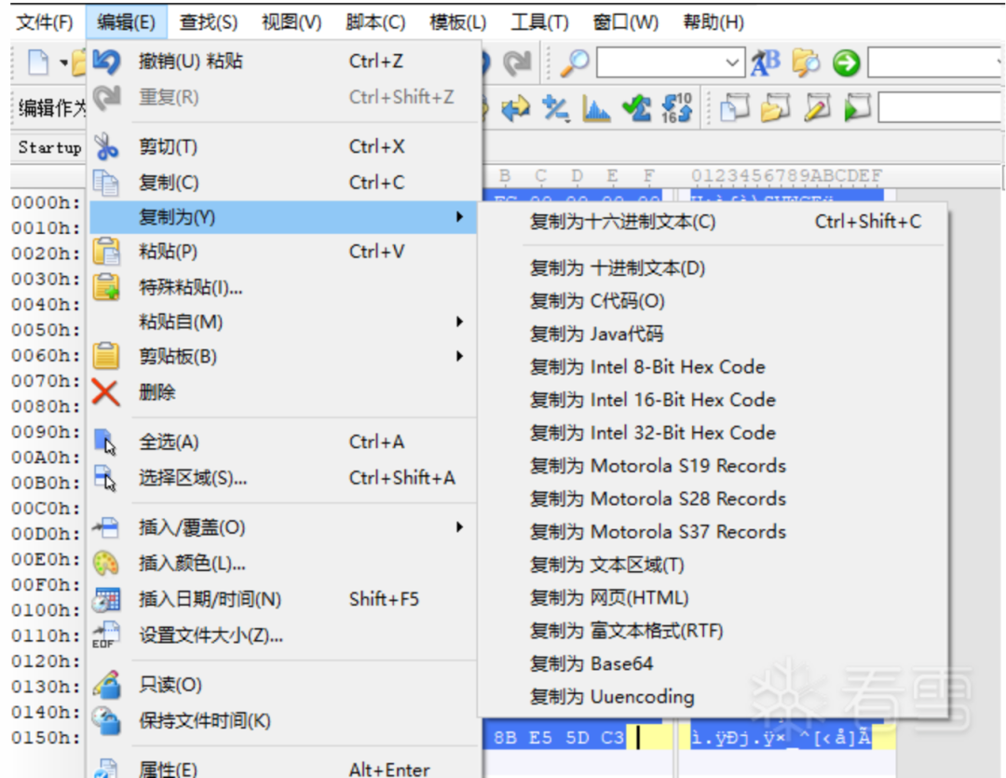Open the 工具(T) menu
1006x778 pixels.
(540, 20)
